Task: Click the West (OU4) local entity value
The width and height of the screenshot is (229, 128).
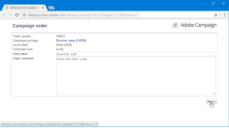Action: pos(64,45)
